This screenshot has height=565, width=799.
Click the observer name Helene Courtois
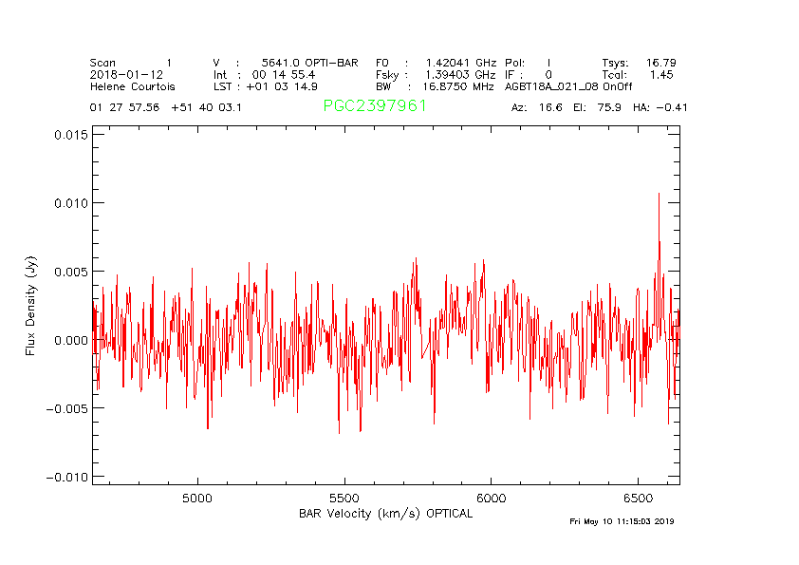coord(132,86)
